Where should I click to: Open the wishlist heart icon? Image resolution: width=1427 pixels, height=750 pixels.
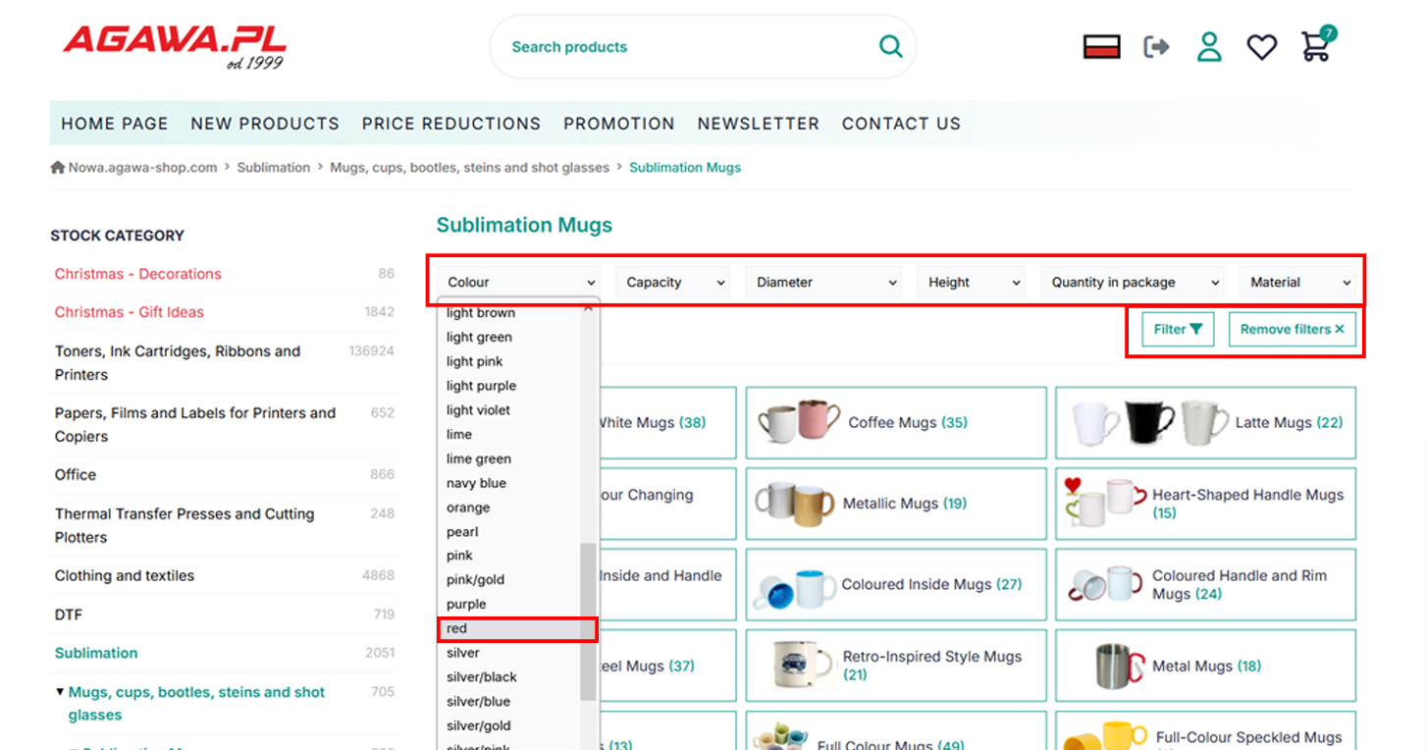pyautogui.click(x=1261, y=46)
